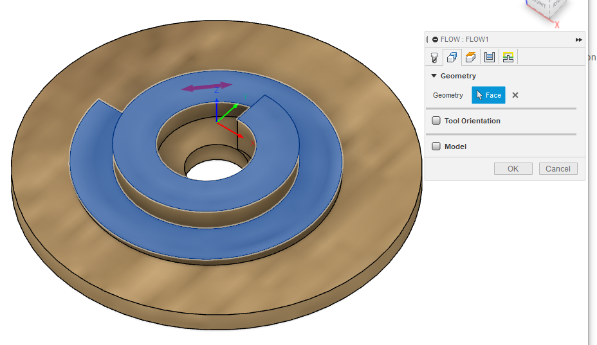Confirm the operation with OK
The image size is (597, 345).
513,169
